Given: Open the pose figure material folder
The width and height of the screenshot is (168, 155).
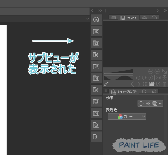Looking at the screenshot, I should pos(96,137).
